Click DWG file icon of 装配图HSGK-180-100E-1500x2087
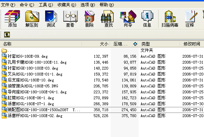204x137 pixels. pyautogui.click(x=4, y=110)
